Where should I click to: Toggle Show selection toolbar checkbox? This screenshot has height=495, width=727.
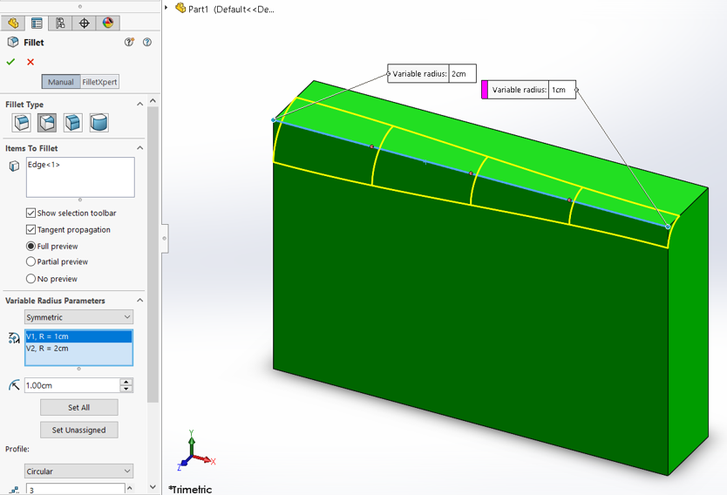(x=31, y=213)
